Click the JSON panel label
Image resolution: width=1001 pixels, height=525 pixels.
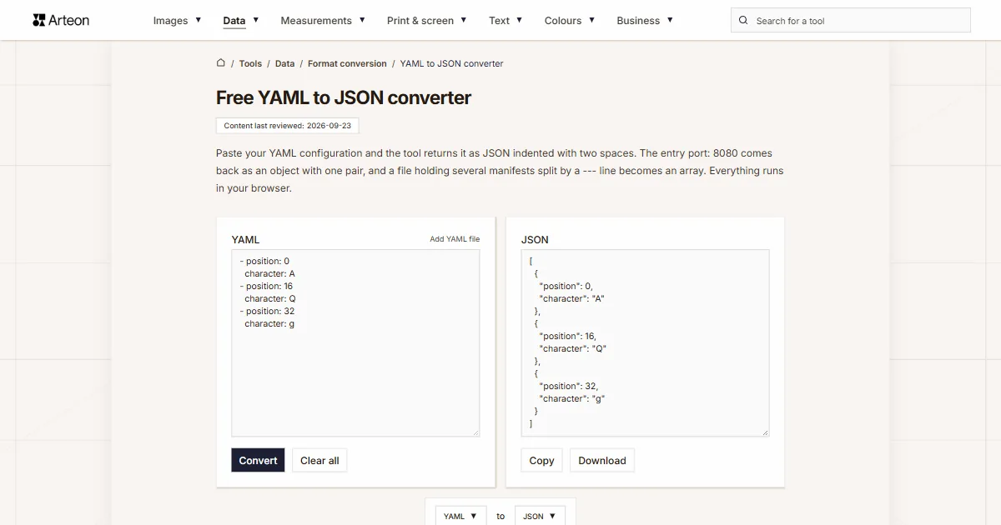pos(535,239)
